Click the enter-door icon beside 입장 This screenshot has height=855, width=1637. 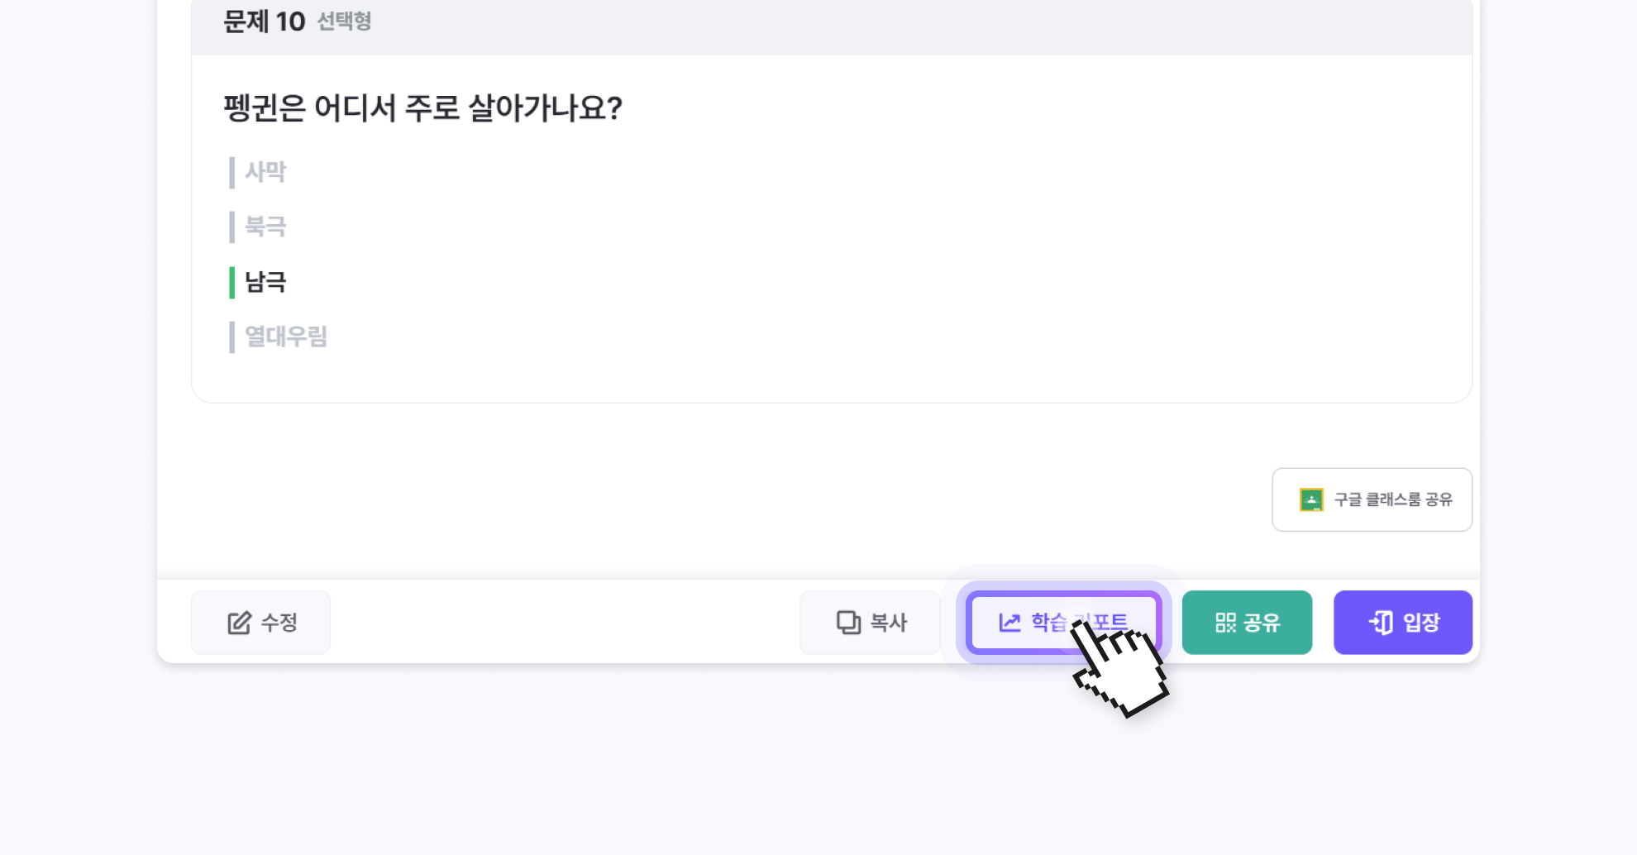1381,623
